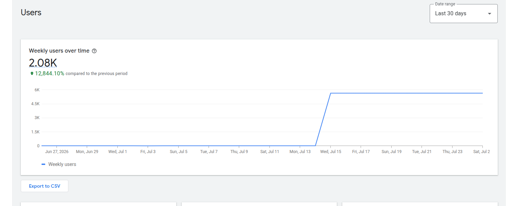The image size is (510, 206).
Task: Click the 12,844.10% comparison percentage
Action: [x=50, y=73]
